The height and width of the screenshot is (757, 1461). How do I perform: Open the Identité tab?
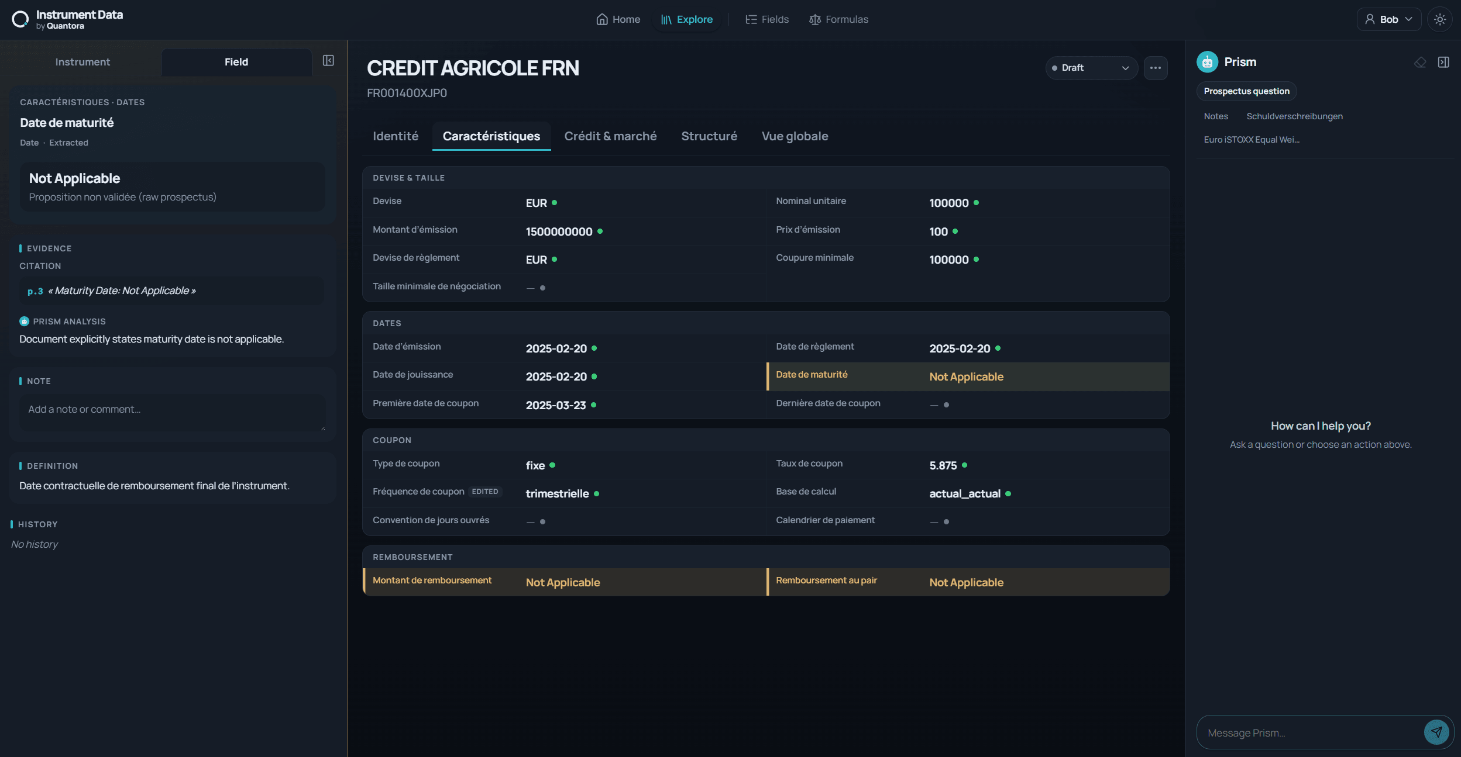click(x=396, y=136)
